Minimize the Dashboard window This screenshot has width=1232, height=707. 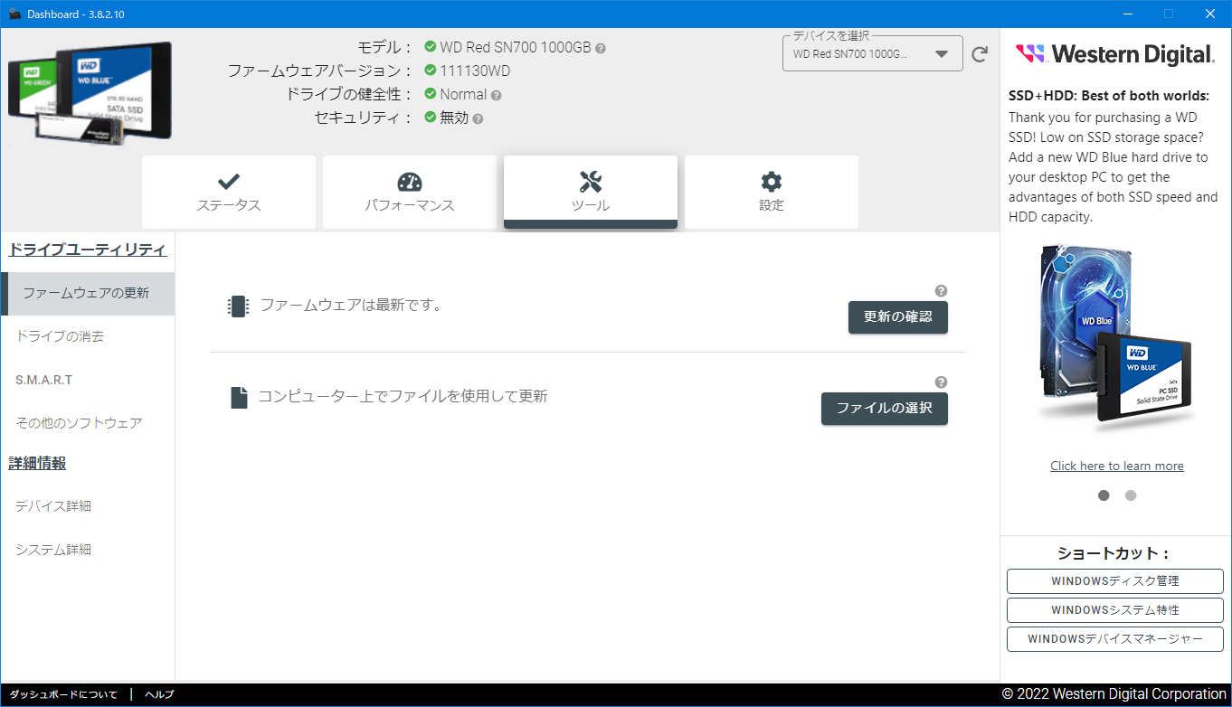tap(1128, 14)
